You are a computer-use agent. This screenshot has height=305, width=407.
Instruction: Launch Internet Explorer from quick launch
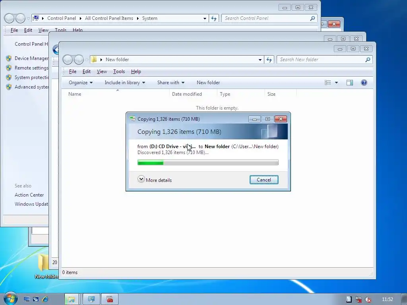click(45, 299)
